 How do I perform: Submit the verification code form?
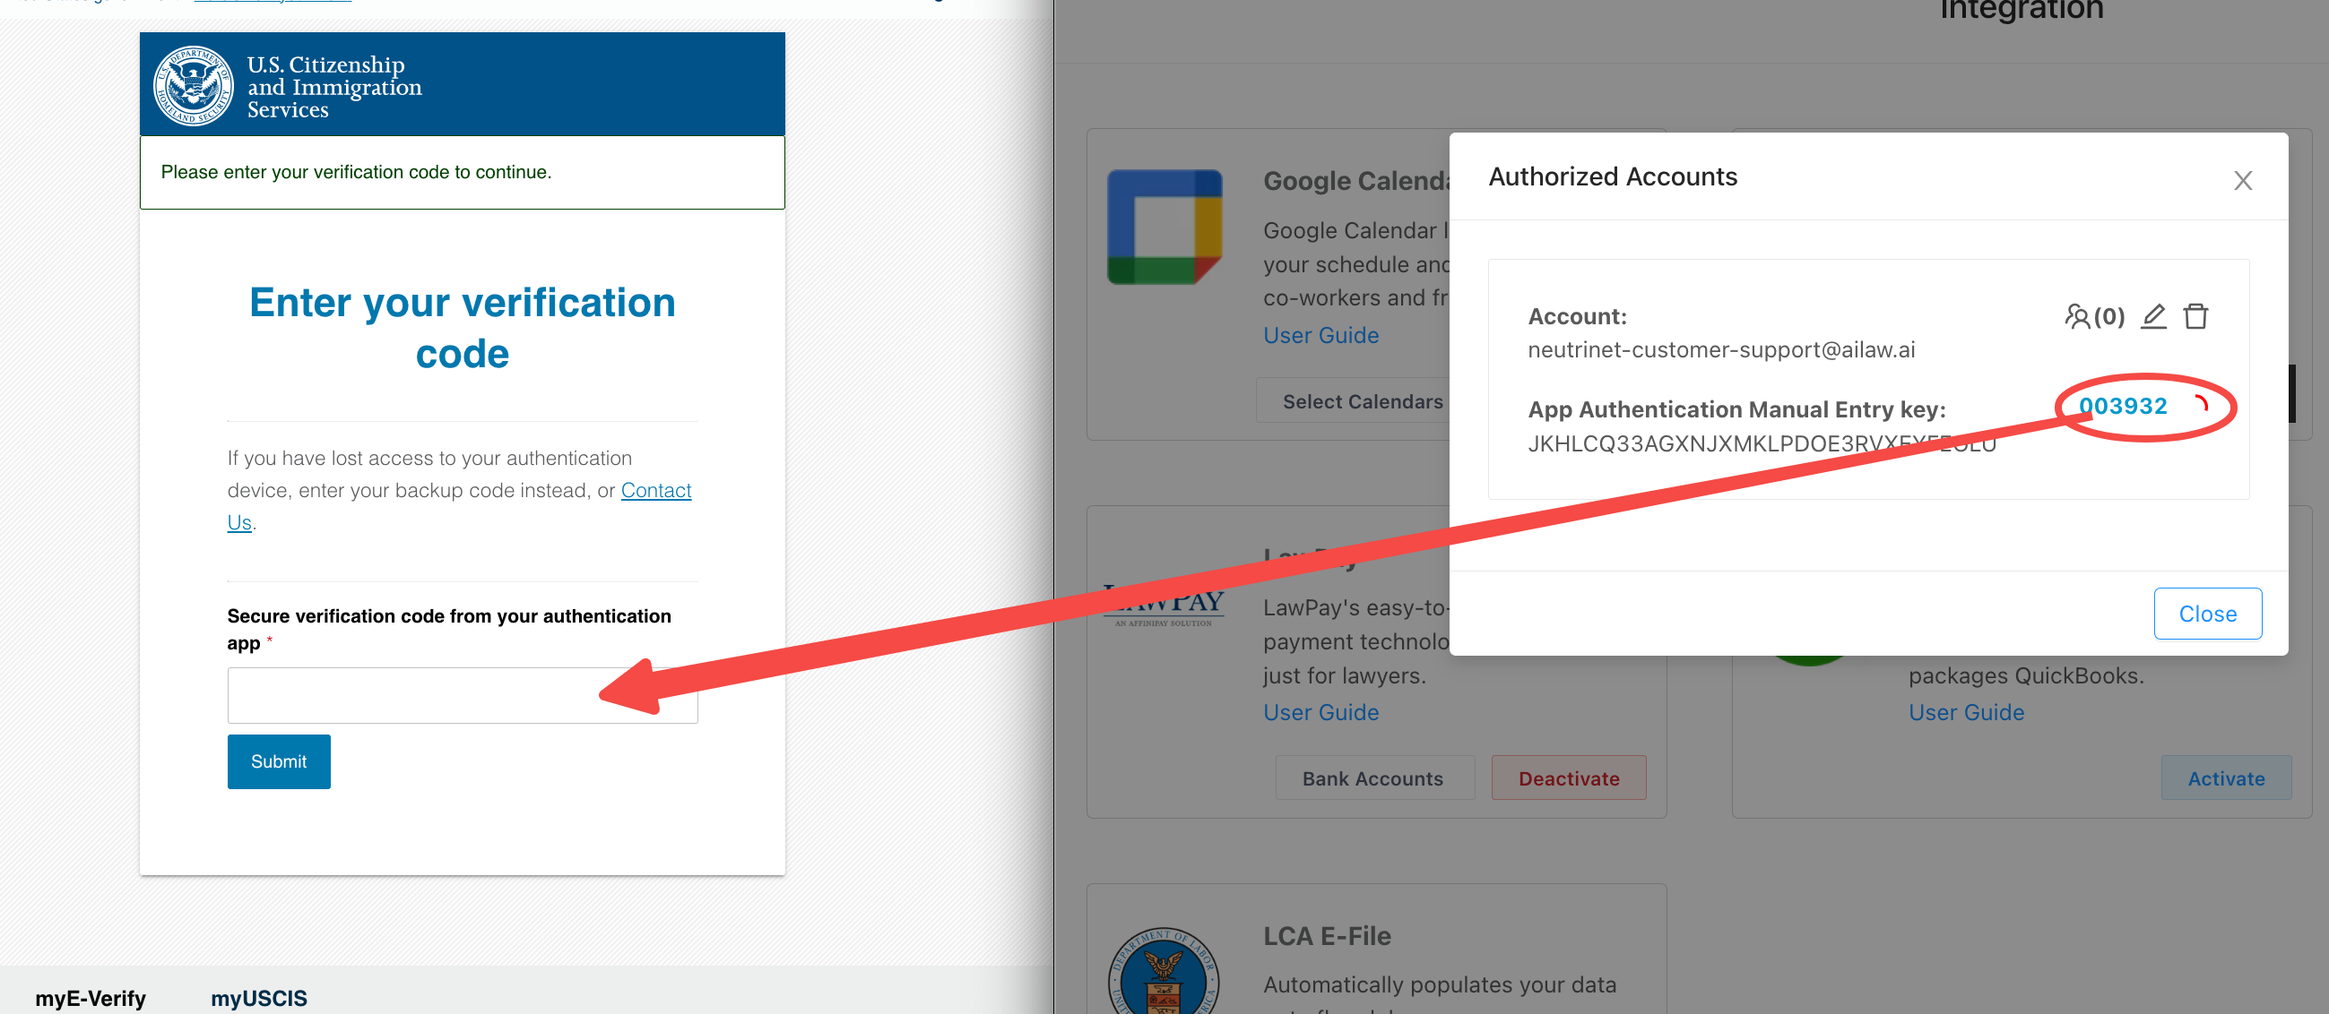tap(279, 761)
